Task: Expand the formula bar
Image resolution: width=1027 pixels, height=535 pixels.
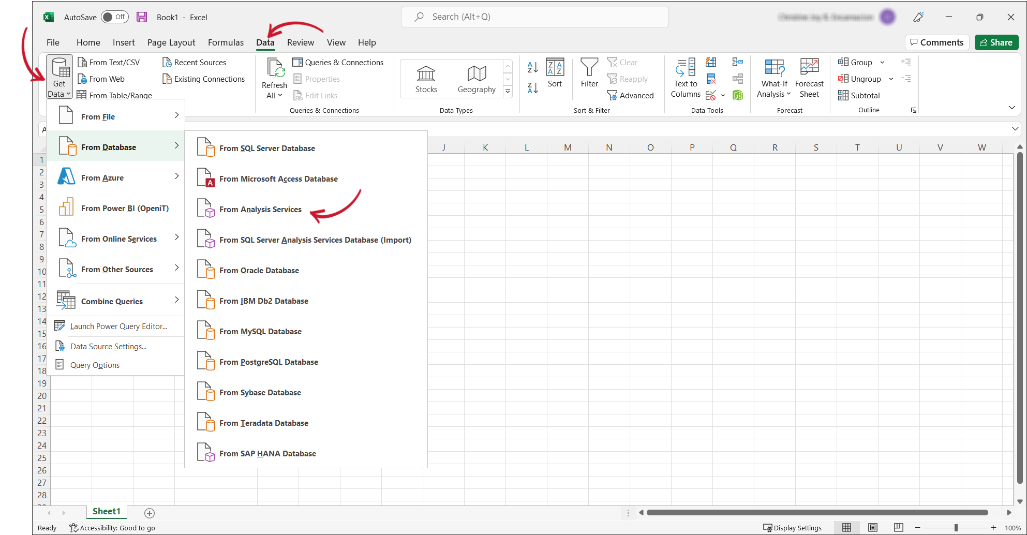Action: 1015,129
